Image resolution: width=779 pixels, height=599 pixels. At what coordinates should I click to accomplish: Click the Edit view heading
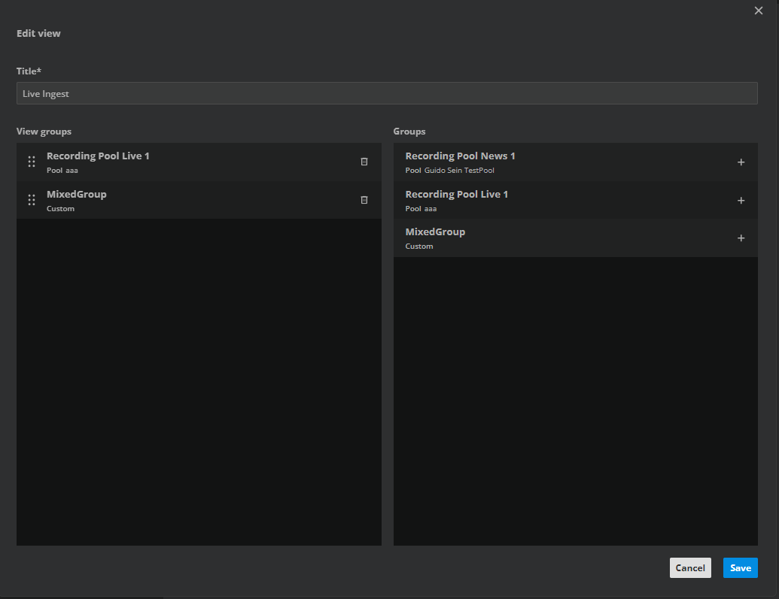38,34
